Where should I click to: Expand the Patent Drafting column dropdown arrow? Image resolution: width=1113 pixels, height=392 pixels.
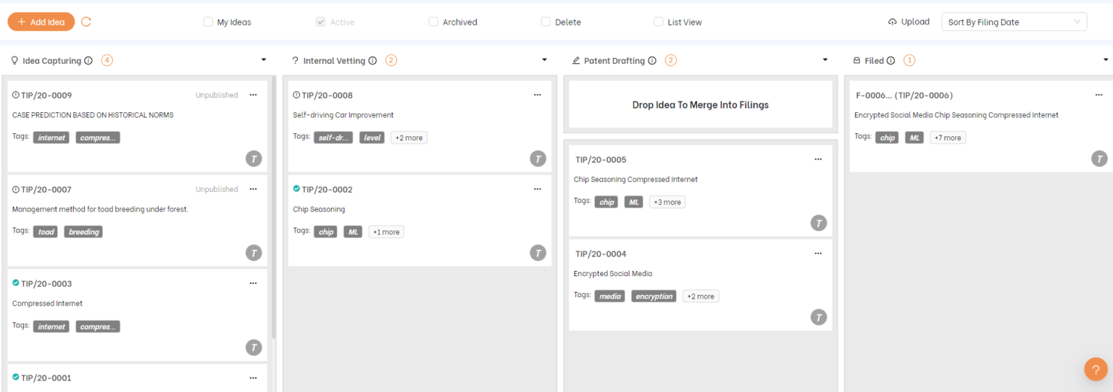pos(825,60)
